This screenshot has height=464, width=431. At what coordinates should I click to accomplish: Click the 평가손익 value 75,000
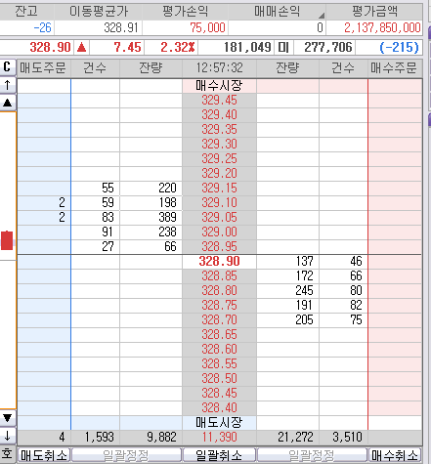(x=207, y=27)
